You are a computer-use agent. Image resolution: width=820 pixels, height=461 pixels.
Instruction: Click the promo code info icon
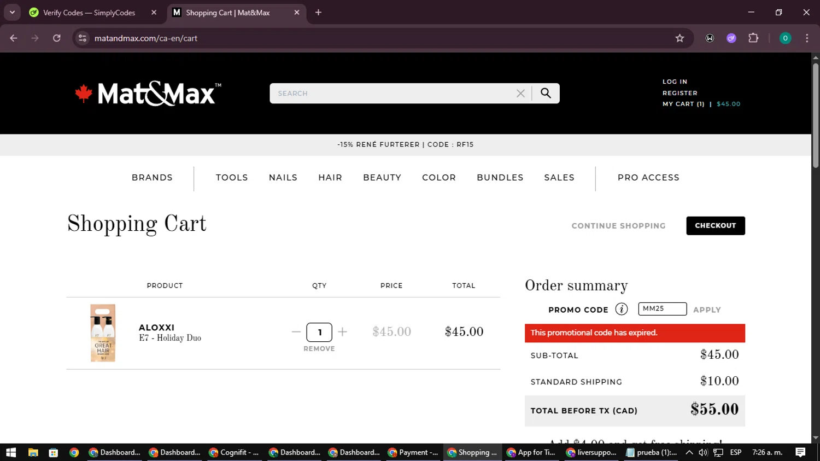[x=622, y=309]
